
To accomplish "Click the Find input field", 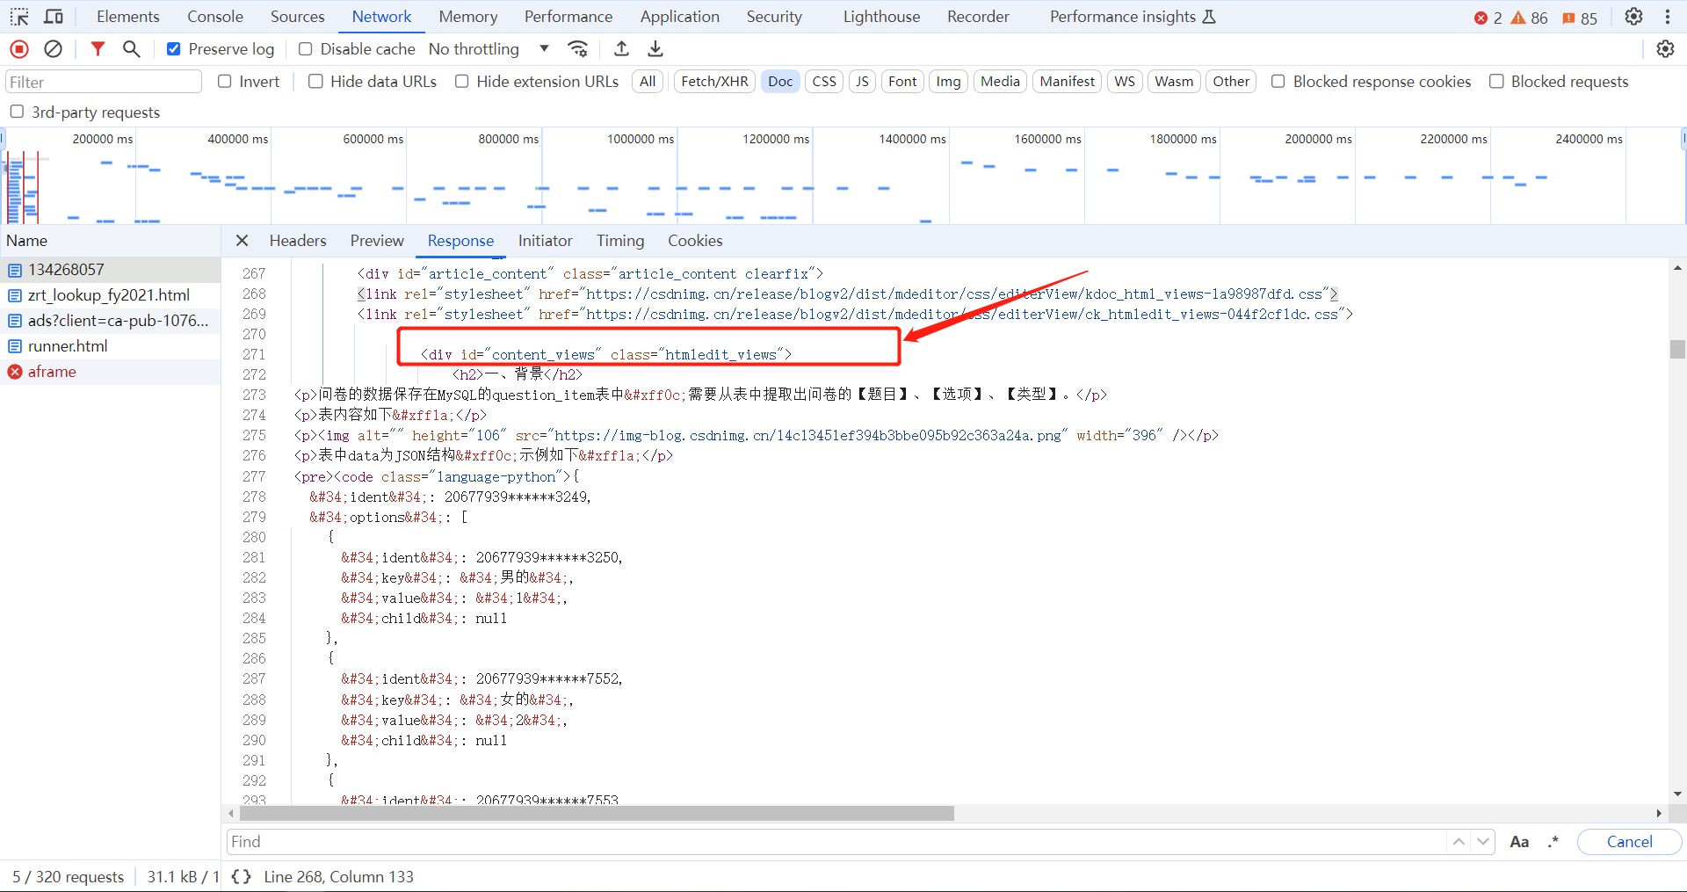I will pos(836,842).
